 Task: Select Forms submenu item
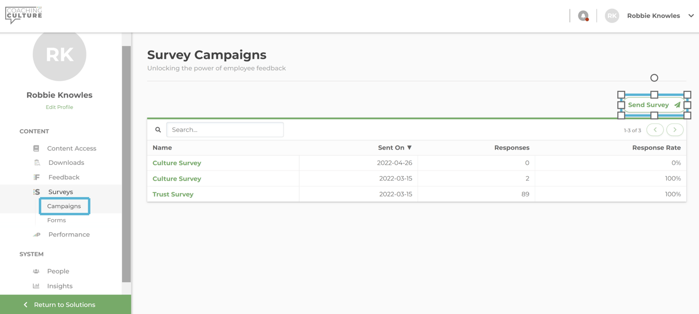tap(56, 220)
